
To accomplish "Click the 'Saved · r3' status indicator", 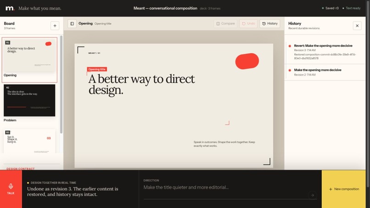I will [330, 8].
